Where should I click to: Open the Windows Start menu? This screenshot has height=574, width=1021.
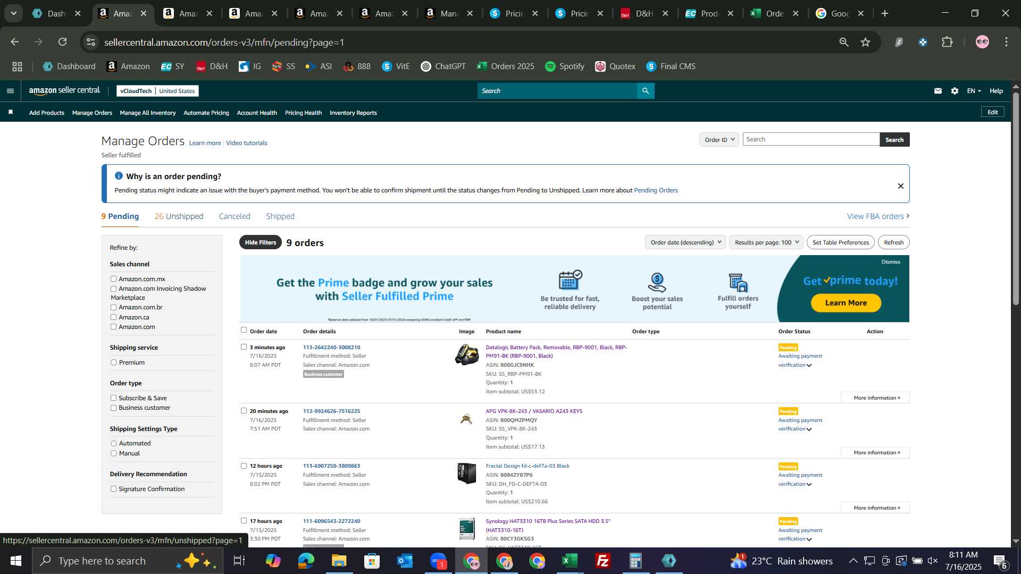16,561
